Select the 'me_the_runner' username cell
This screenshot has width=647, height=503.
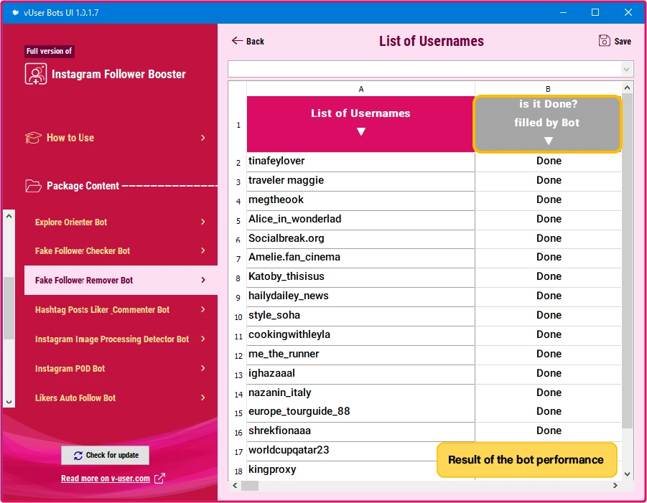(360, 354)
